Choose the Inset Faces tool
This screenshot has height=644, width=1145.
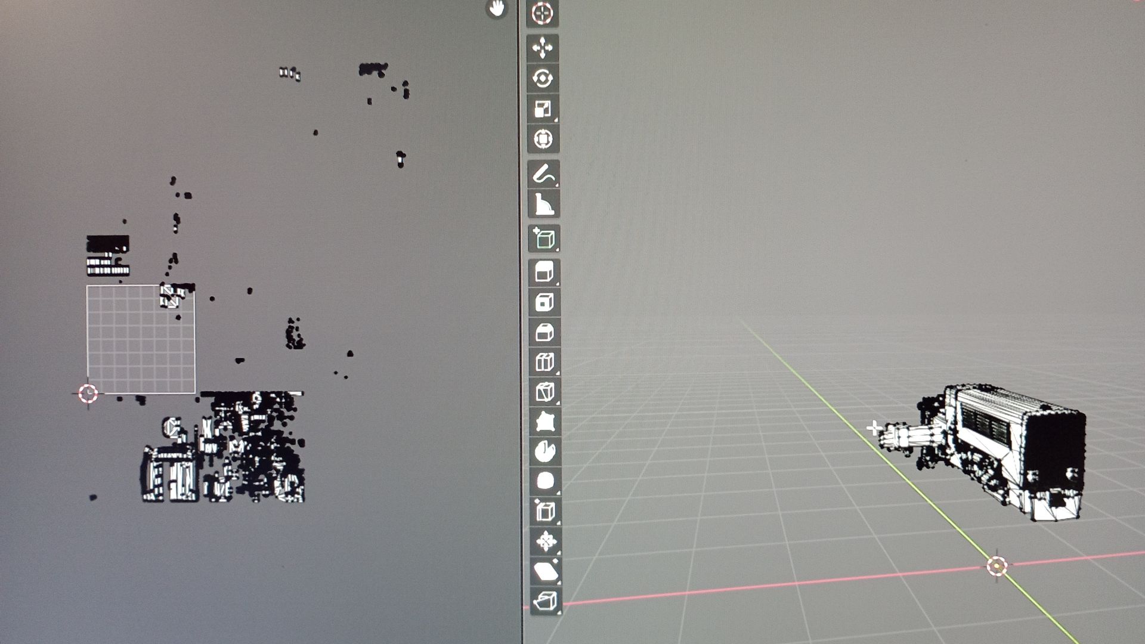[x=544, y=302]
